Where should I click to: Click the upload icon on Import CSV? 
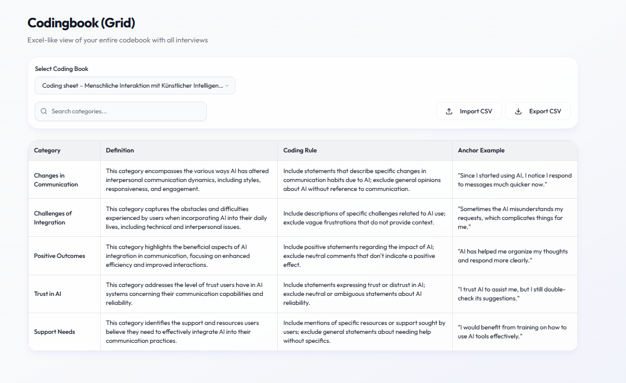tap(449, 111)
